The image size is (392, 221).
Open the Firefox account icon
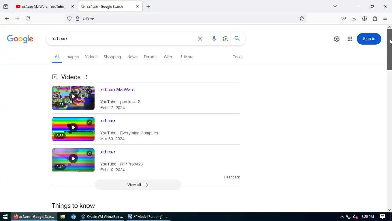(x=364, y=18)
